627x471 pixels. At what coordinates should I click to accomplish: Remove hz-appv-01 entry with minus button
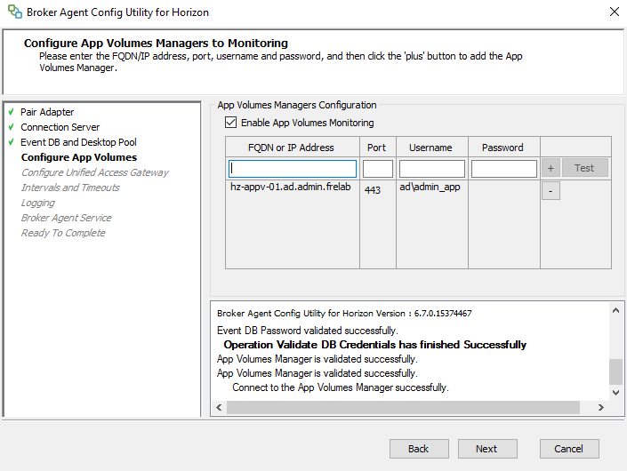tap(551, 190)
